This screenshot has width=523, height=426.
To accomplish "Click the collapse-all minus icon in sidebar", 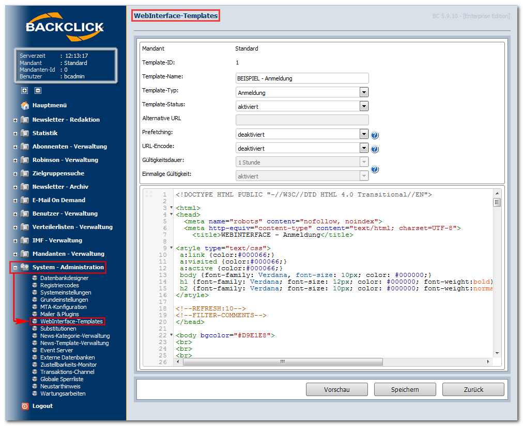I will (x=38, y=90).
